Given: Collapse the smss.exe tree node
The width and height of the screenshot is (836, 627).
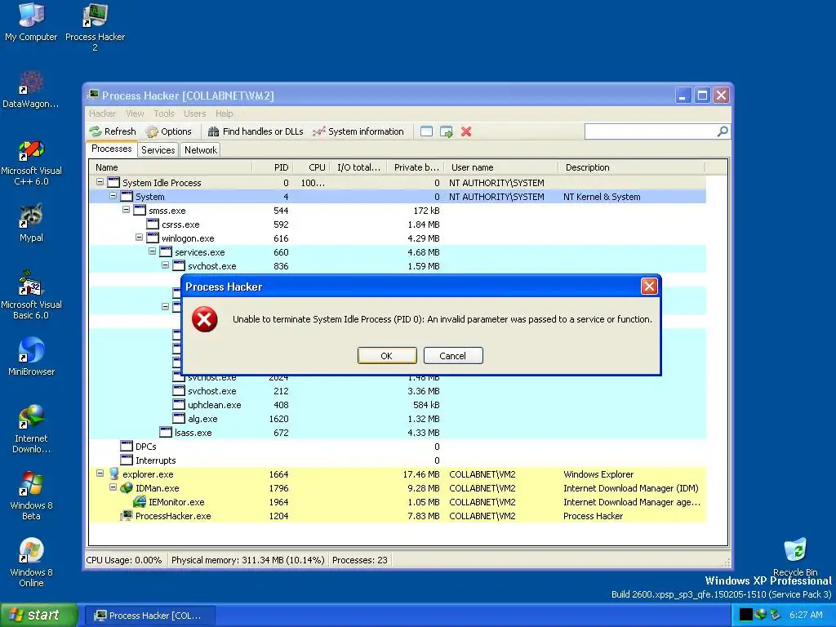Looking at the screenshot, I should (126, 210).
